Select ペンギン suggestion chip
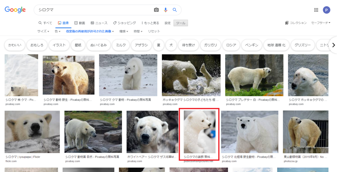 pos(252,45)
